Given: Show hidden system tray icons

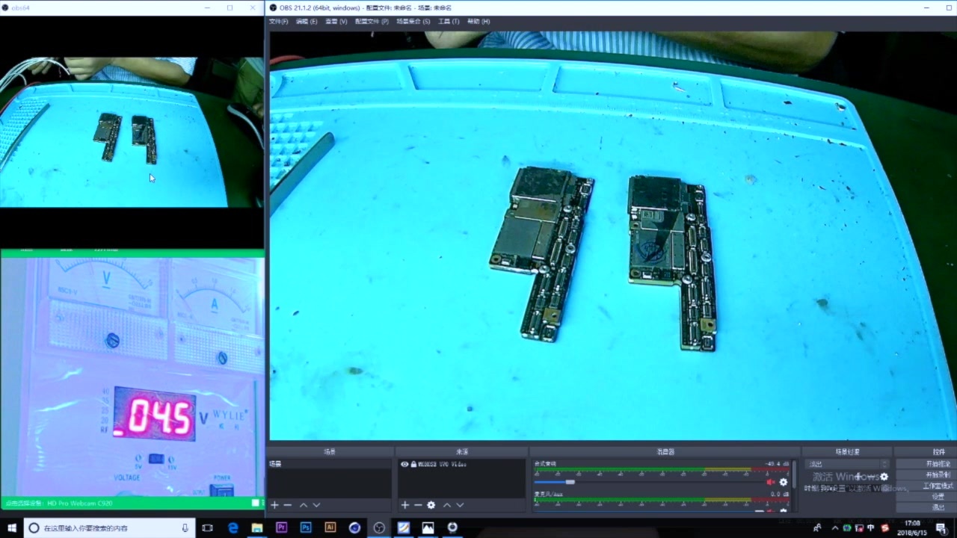Looking at the screenshot, I should coord(835,528).
